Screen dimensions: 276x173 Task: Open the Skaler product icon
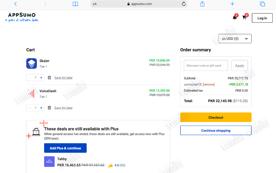click(x=32, y=63)
